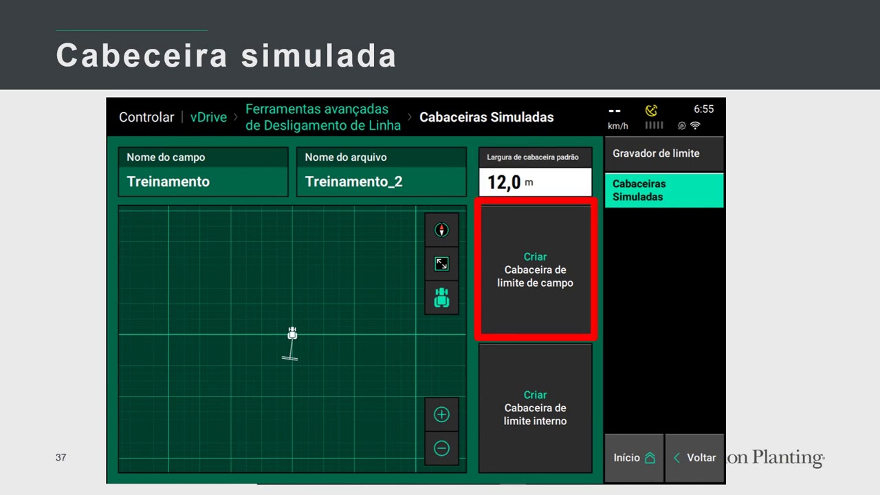Tap the Cabaceiras Simuladas page title
Viewport: 880px width, 495px height.
487,117
